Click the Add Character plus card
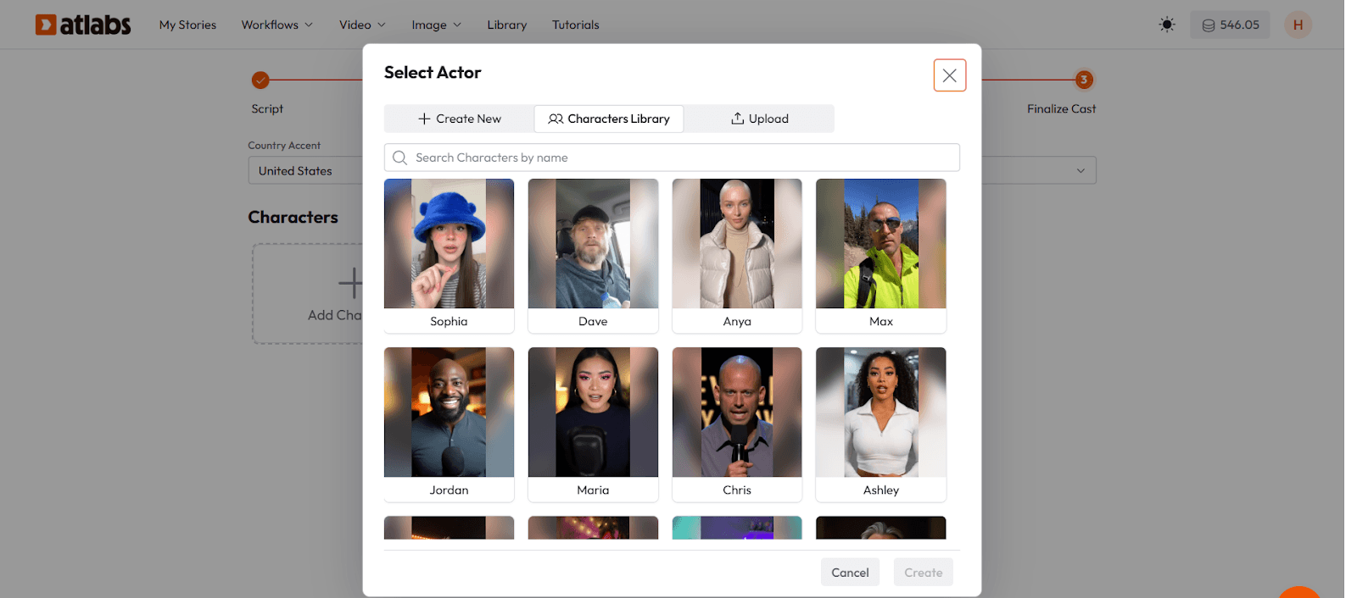This screenshot has height=598, width=1357. (308, 294)
